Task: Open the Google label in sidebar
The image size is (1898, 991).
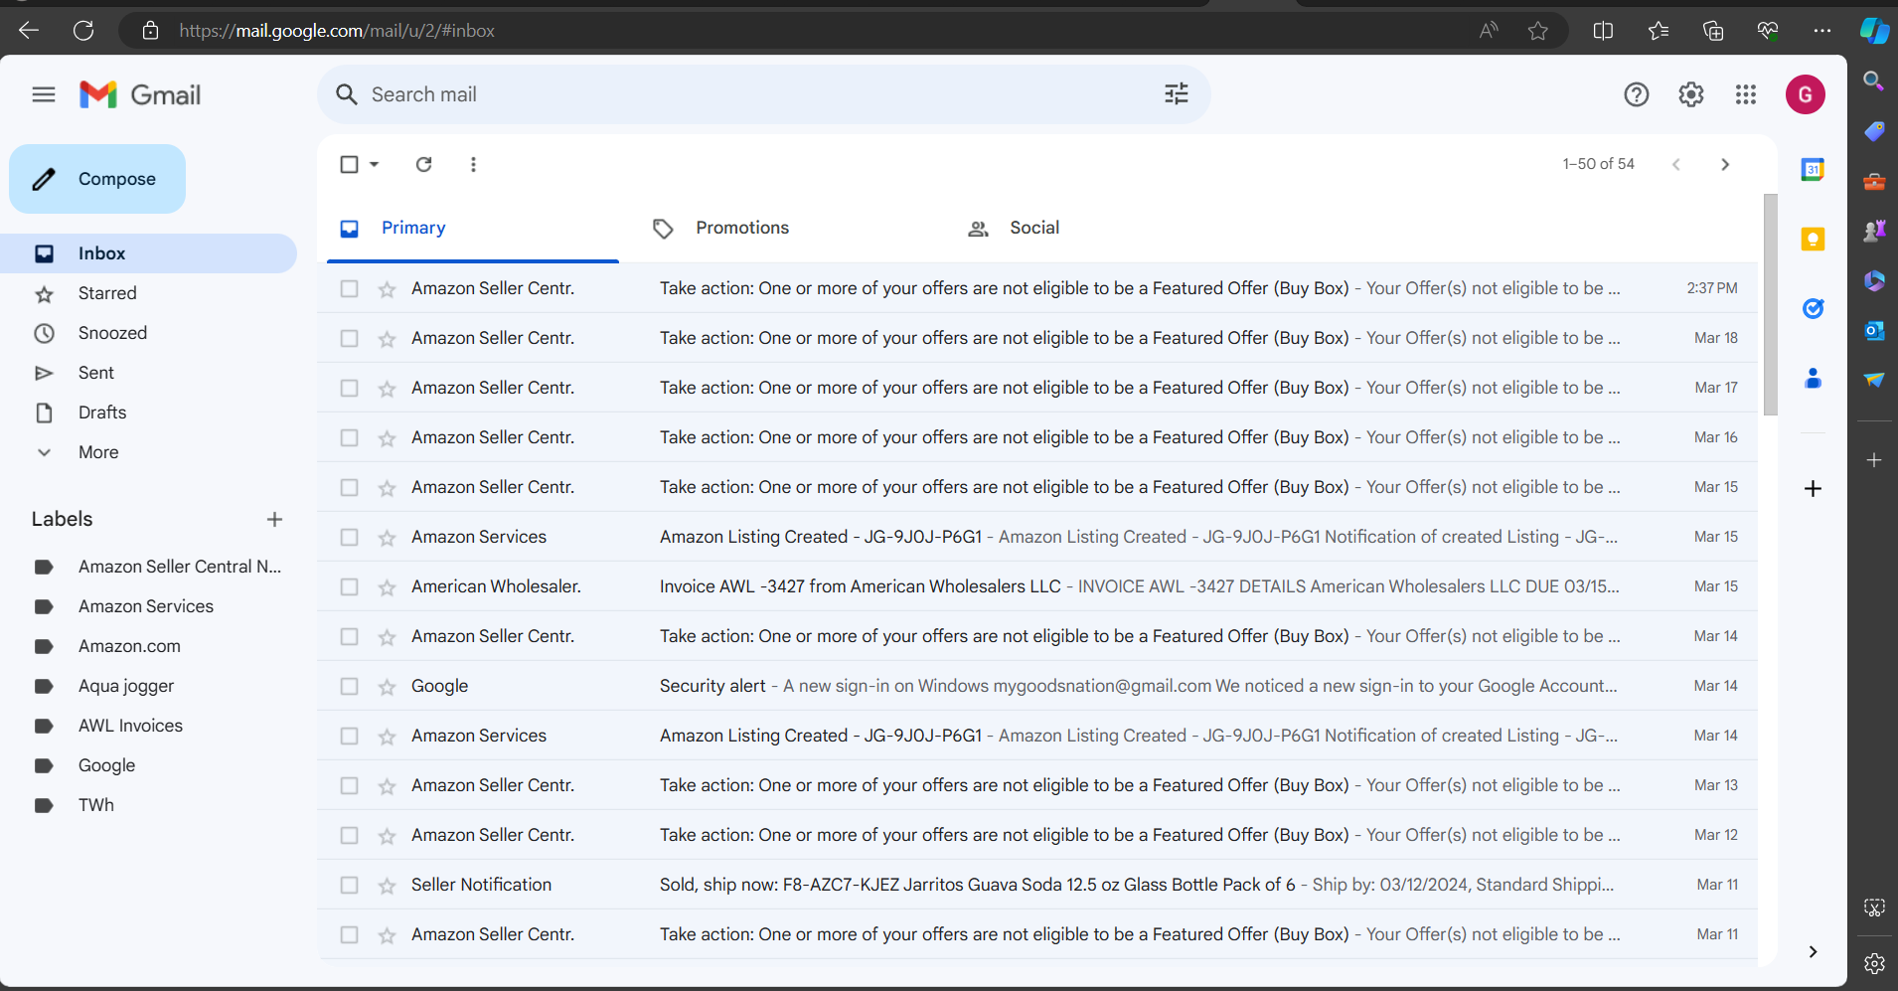Action: point(148,765)
